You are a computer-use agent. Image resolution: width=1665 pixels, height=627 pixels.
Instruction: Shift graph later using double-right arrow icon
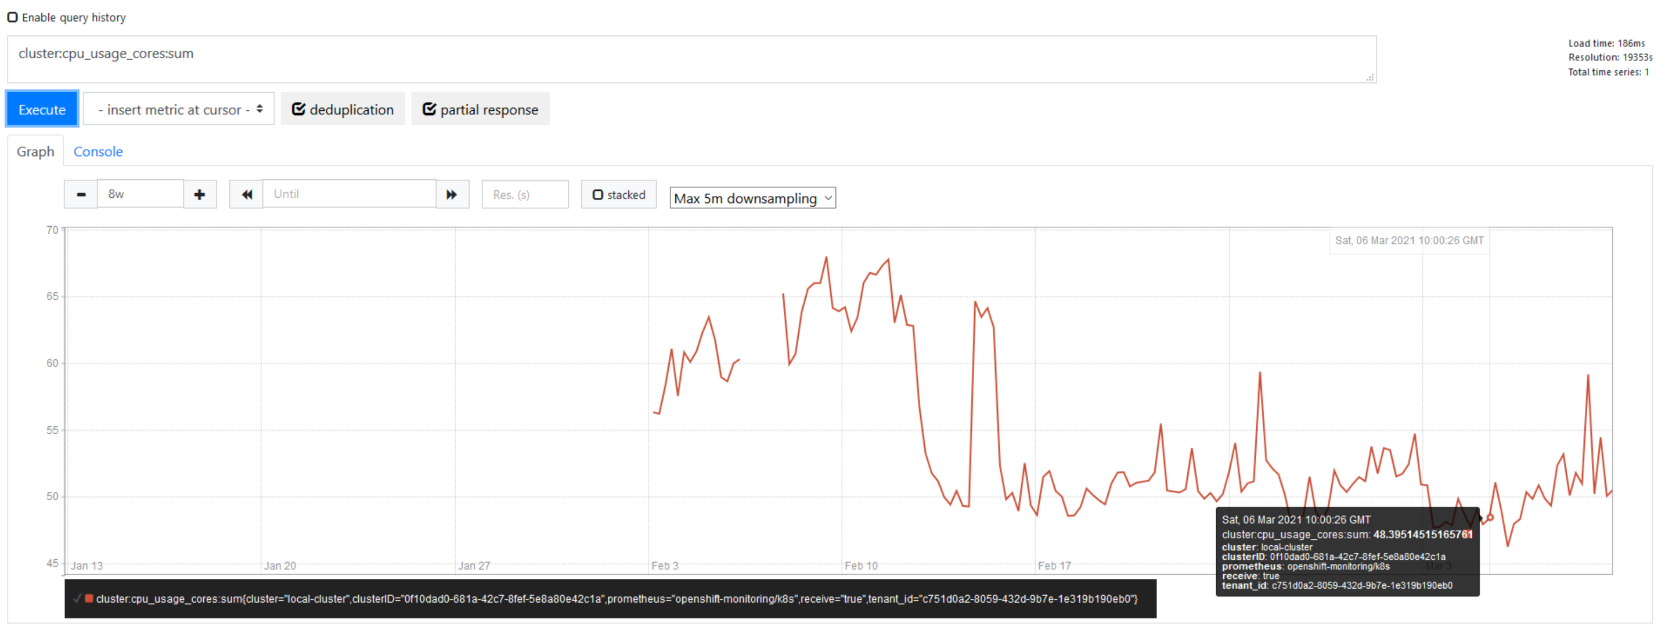(452, 194)
